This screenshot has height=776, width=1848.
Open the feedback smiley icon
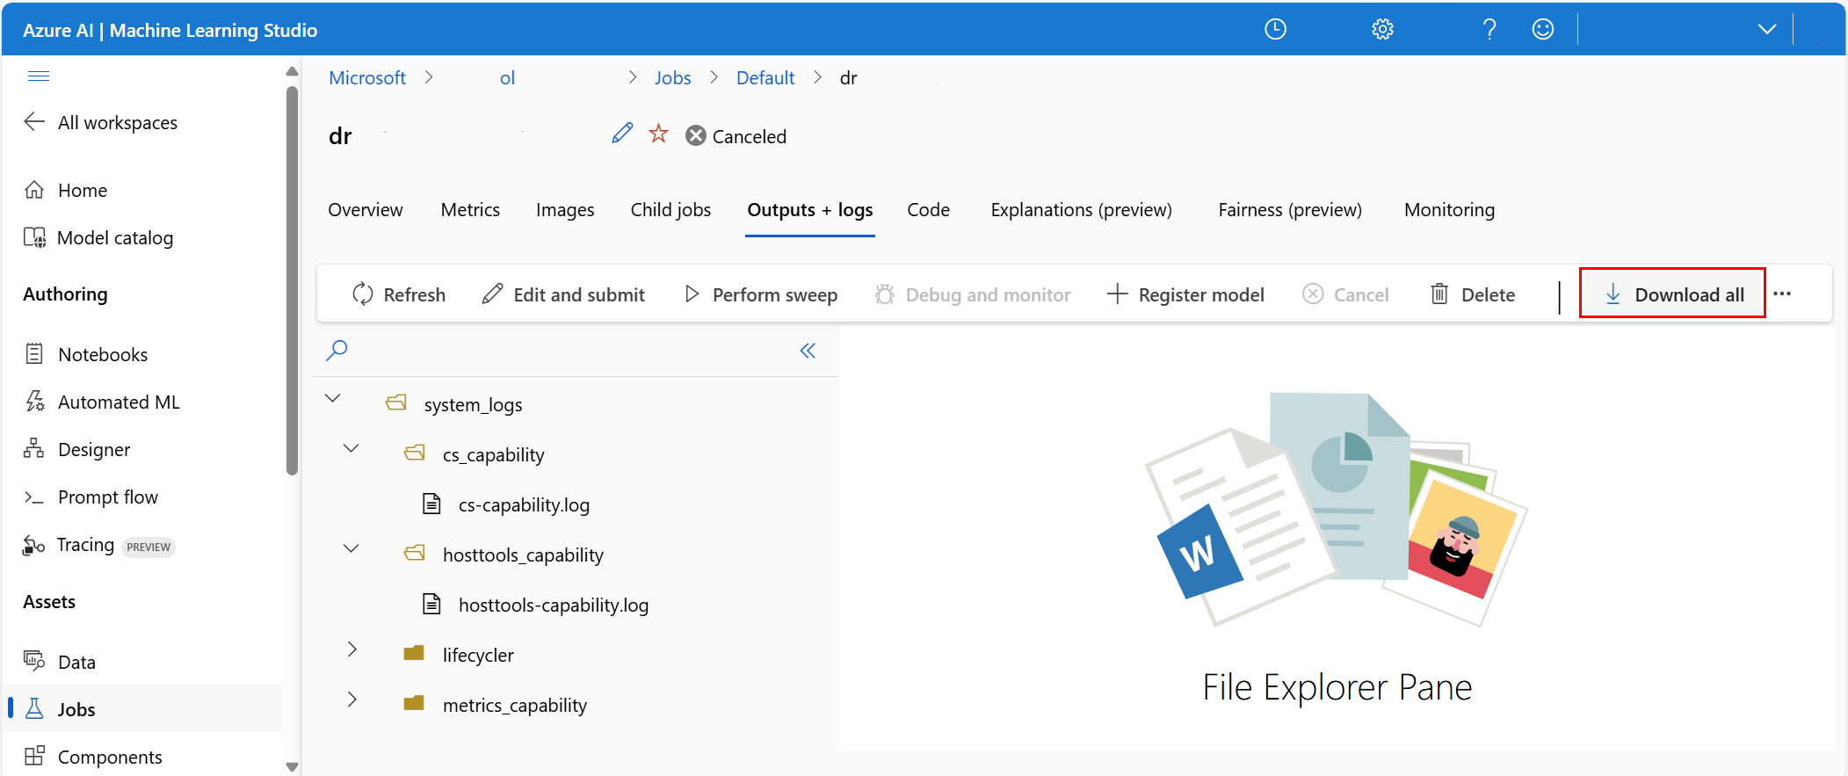(1543, 30)
